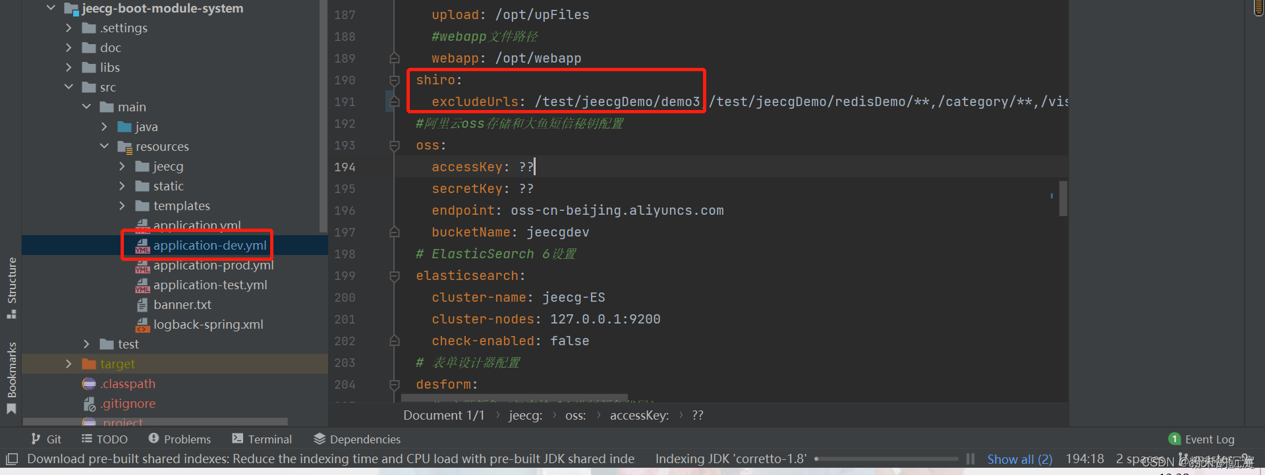Click the green Event Log notification badge
The width and height of the screenshot is (1265, 475).
point(1174,439)
